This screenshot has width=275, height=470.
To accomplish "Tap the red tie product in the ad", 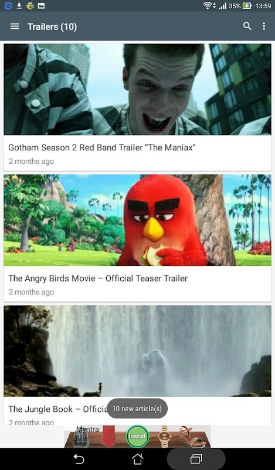I will 108,438.
